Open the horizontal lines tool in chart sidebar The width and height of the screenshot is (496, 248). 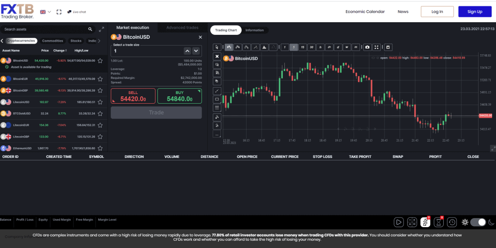pyautogui.click(x=217, y=108)
